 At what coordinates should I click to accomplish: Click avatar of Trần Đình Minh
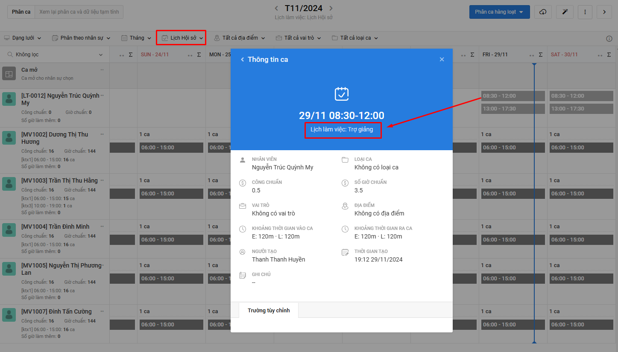tap(9, 230)
